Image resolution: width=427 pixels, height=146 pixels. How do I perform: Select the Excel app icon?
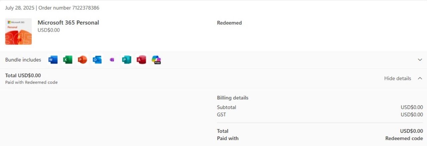tap(68, 60)
